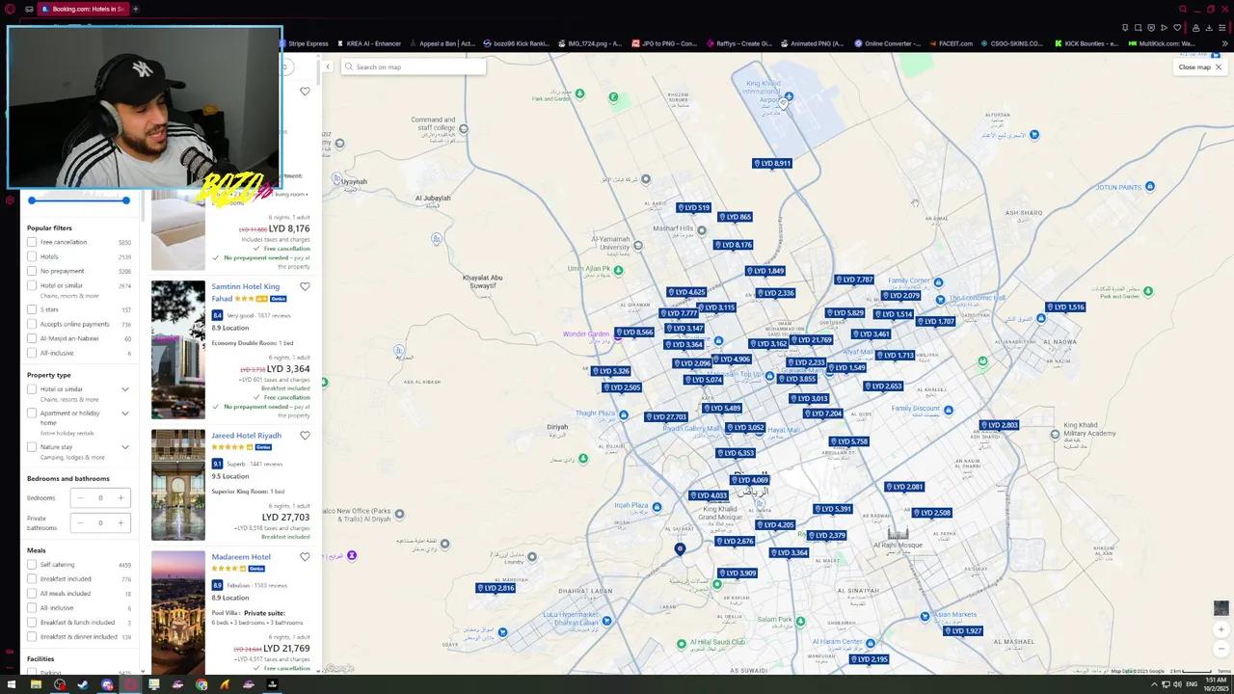Check the Self catering meal option

tap(32, 565)
